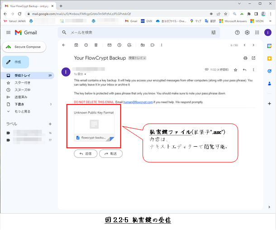
Task: Open the Google account avatar
Action: [268, 33]
